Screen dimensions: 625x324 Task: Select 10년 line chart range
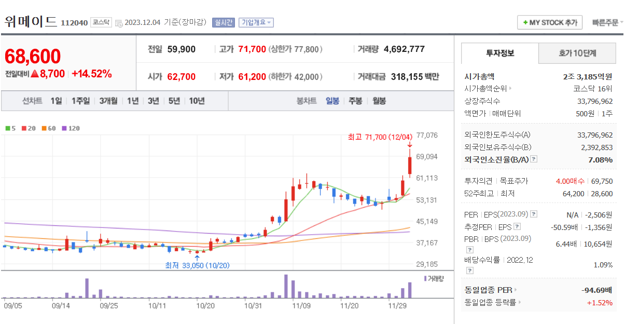pyautogui.click(x=197, y=101)
